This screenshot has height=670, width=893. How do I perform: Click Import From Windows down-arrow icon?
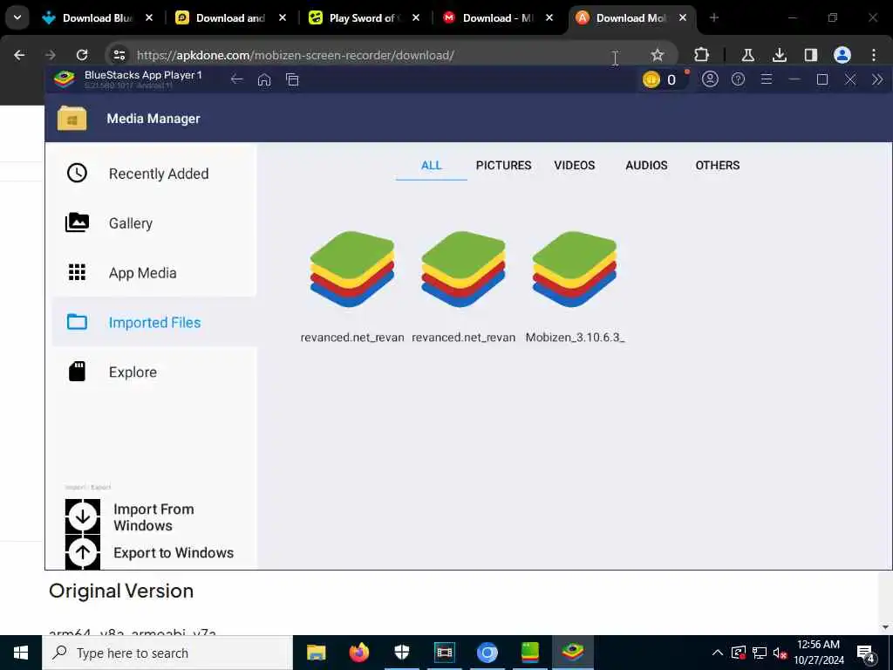[83, 516]
